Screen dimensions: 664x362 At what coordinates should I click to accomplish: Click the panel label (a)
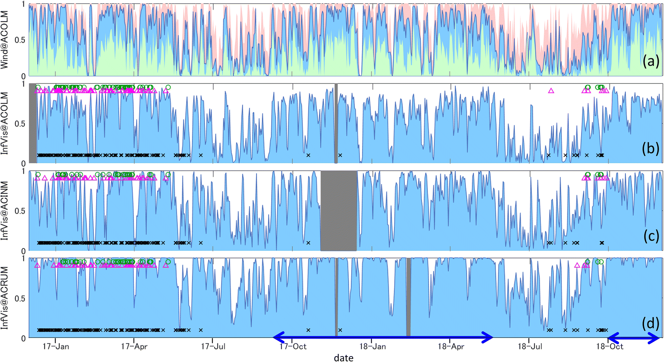coord(650,61)
